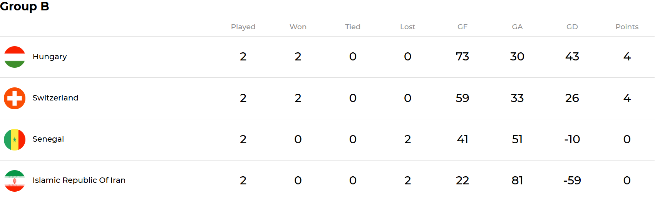Click the Iran flag icon
The height and width of the screenshot is (199, 655).
tap(15, 181)
